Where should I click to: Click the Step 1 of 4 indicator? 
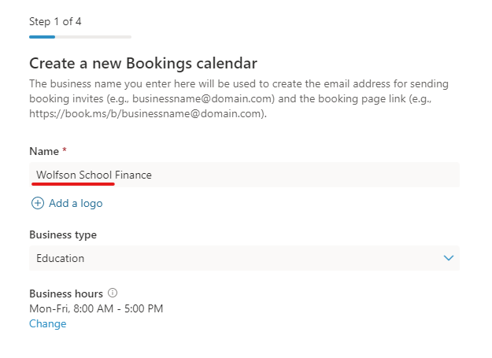point(55,21)
